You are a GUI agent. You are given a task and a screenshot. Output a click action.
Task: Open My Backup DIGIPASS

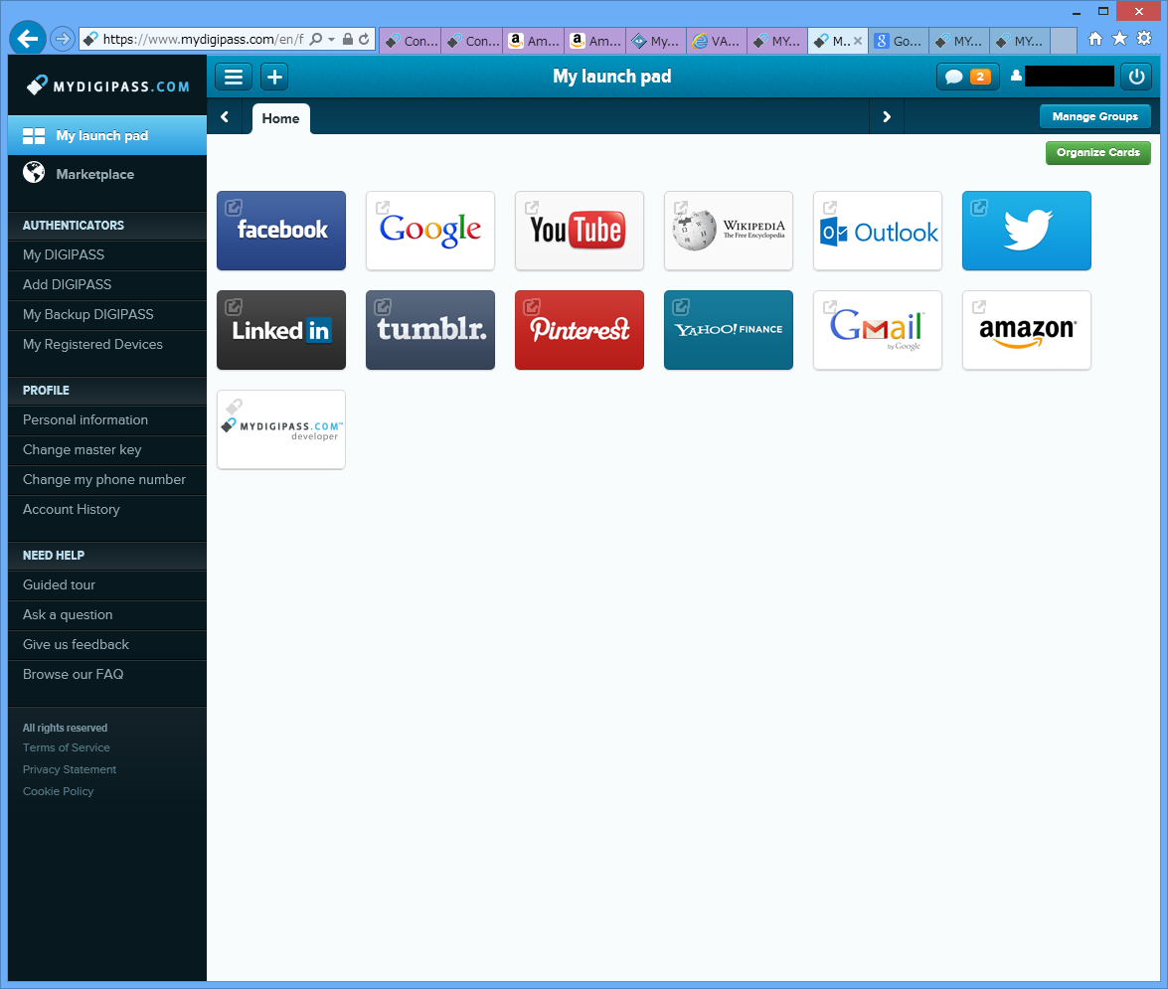pyautogui.click(x=107, y=314)
